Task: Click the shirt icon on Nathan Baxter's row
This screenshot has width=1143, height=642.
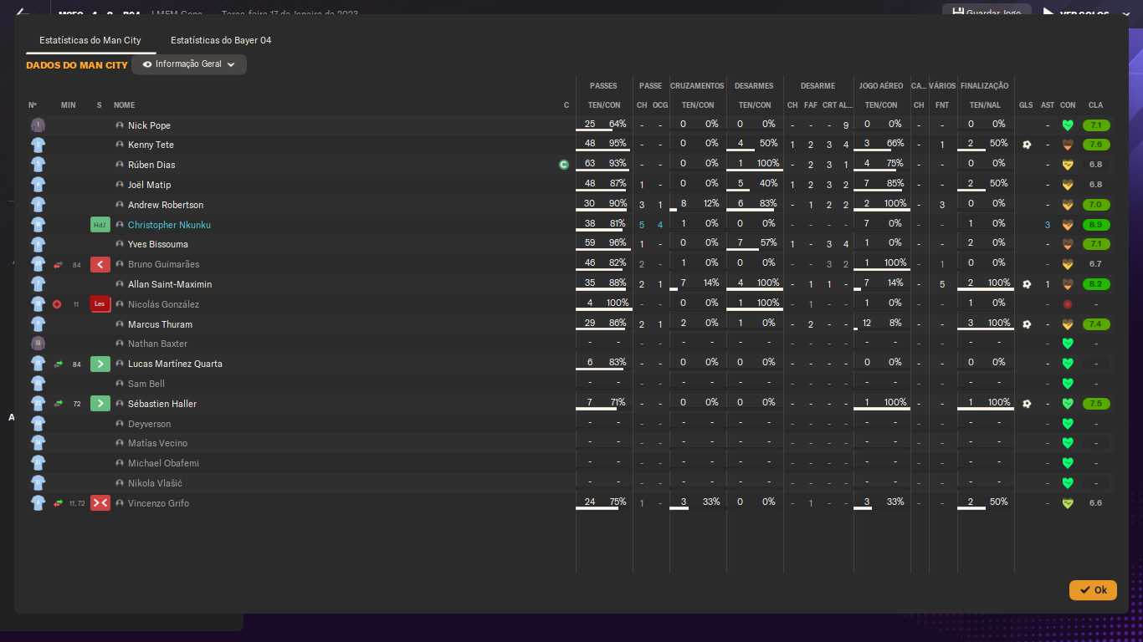Action: (x=38, y=344)
